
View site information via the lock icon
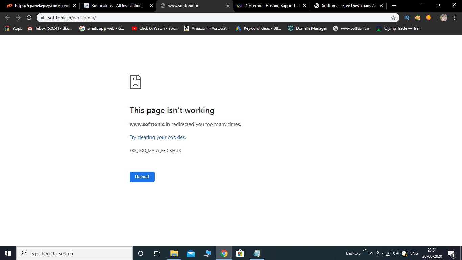click(x=43, y=18)
